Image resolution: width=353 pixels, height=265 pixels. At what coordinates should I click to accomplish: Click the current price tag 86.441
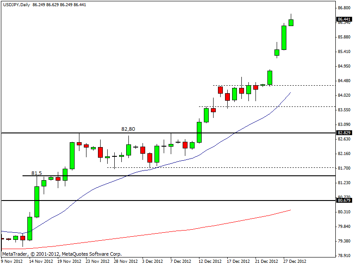point(344,19)
